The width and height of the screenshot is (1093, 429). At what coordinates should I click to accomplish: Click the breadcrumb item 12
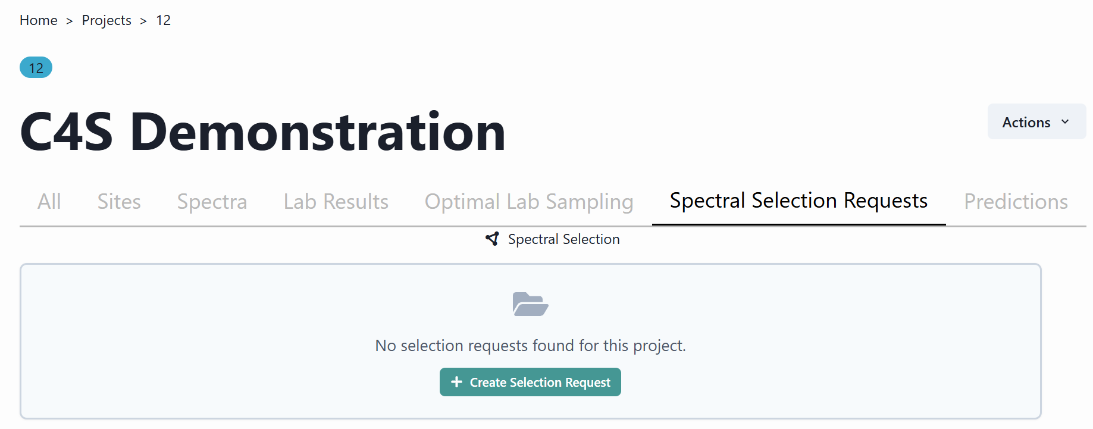pyautogui.click(x=163, y=20)
